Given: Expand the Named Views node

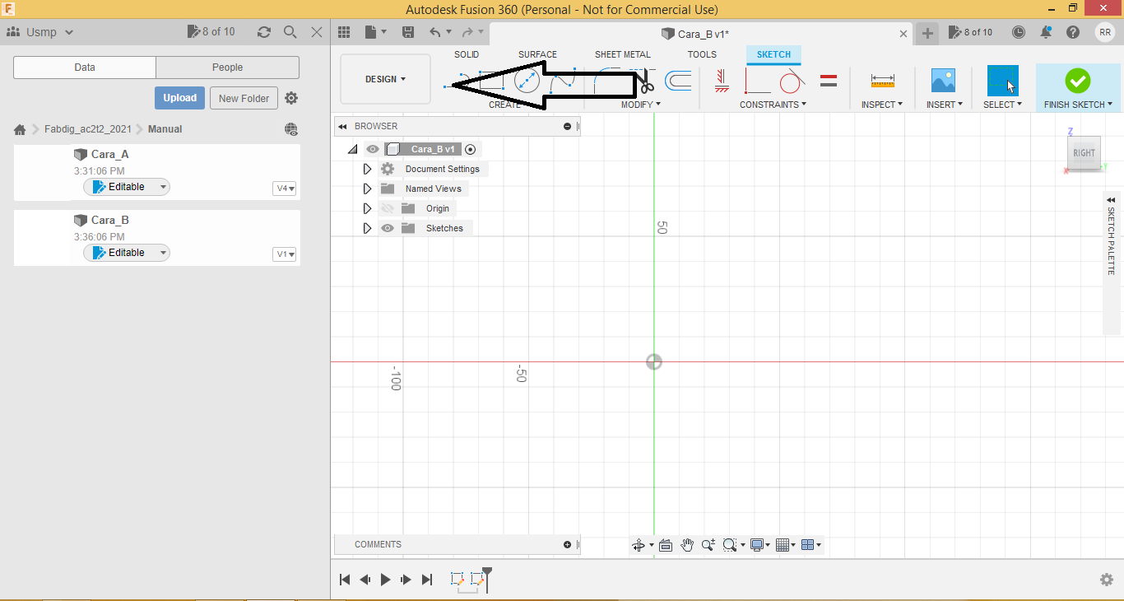Looking at the screenshot, I should click(368, 189).
